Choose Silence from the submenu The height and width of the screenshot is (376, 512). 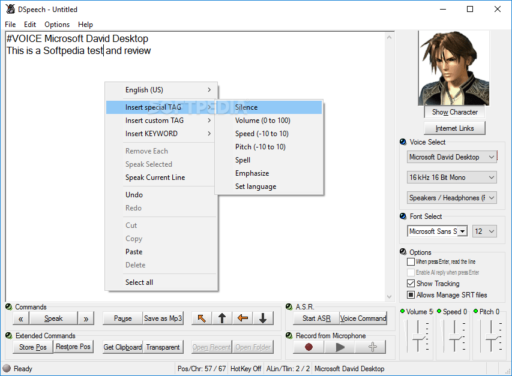tap(269, 107)
